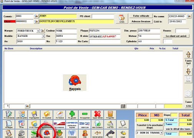Click the green minus Supprimer icon
194x138 pixels.
(85, 115)
